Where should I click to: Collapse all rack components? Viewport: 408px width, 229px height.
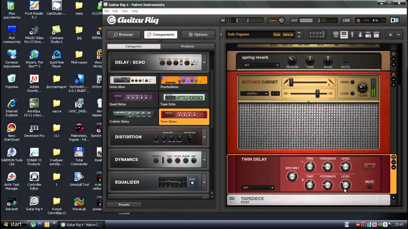pyautogui.click(x=398, y=34)
